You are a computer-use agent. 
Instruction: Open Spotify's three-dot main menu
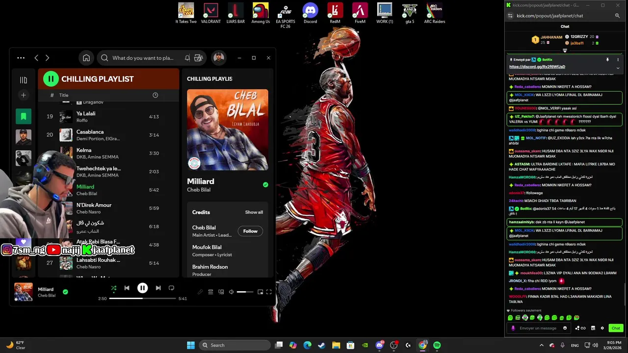point(21,58)
